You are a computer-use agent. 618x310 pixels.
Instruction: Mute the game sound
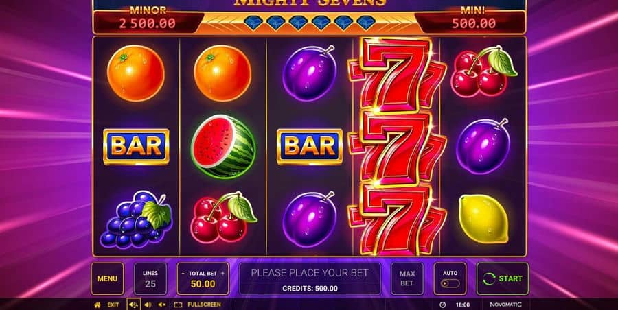162,305
